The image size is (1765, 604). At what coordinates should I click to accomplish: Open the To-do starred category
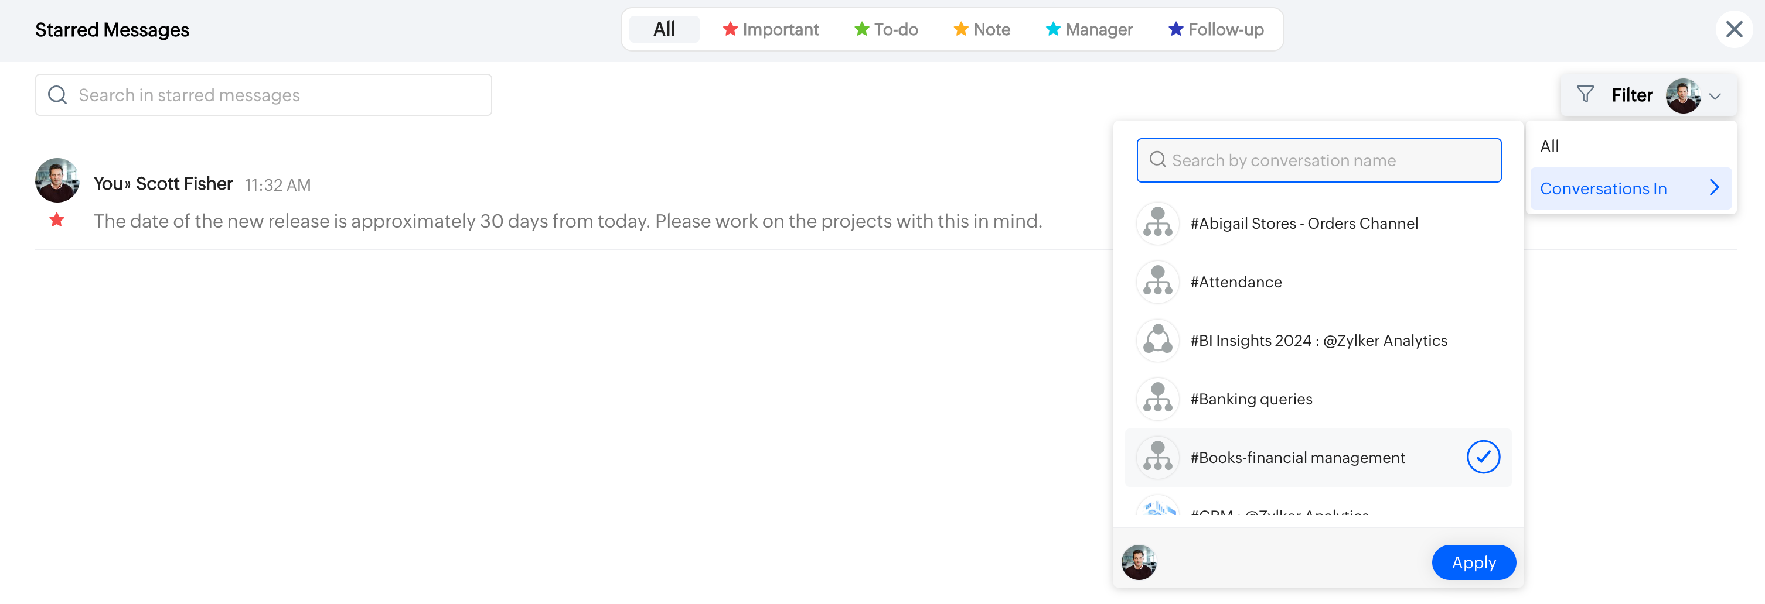coord(886,29)
